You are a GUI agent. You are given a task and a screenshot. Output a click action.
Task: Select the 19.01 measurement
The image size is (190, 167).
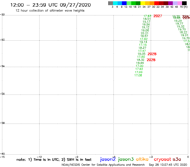pyautogui.click(x=184, y=35)
